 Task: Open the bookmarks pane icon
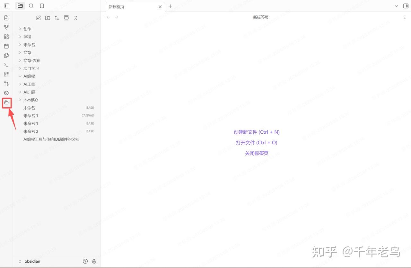point(42,6)
